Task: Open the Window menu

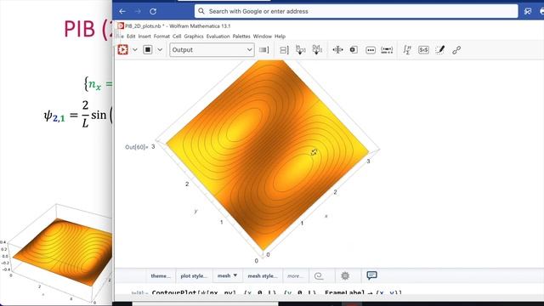Action: 263,36
